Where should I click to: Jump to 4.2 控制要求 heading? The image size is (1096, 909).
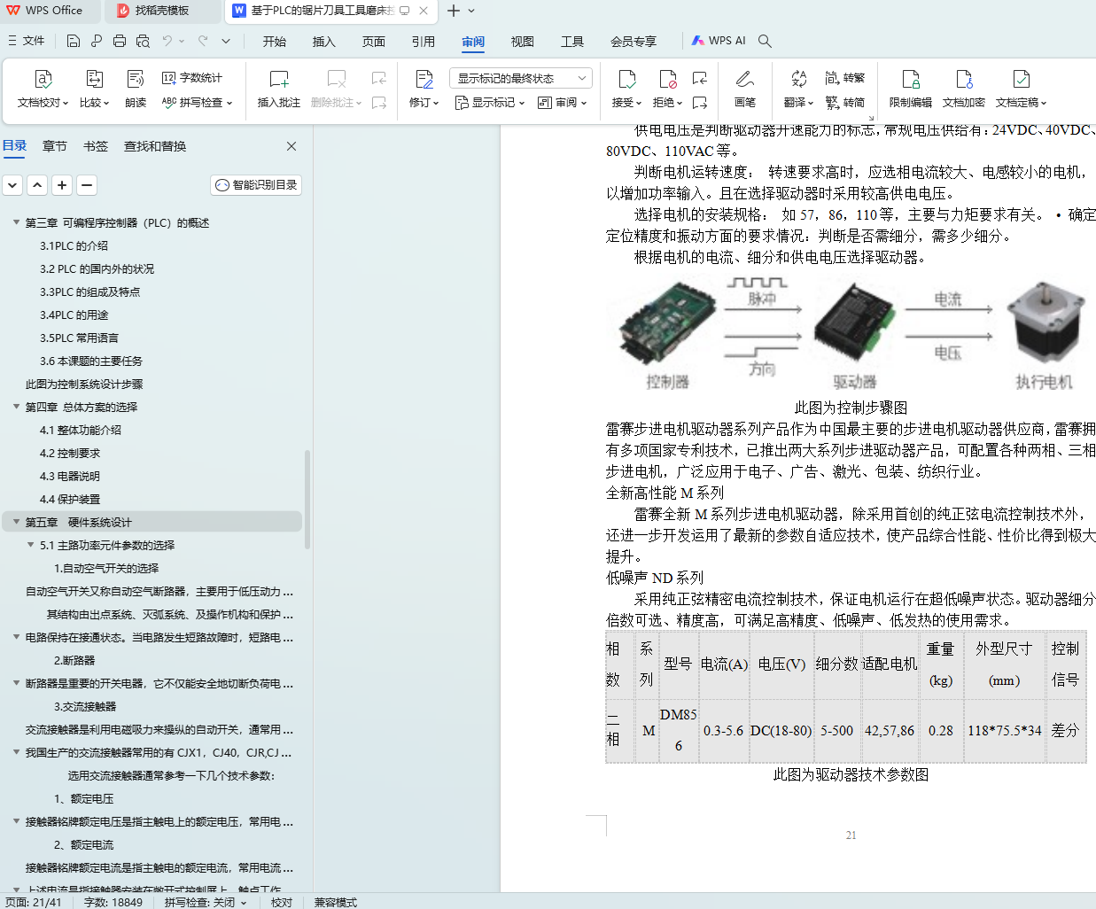pos(70,453)
